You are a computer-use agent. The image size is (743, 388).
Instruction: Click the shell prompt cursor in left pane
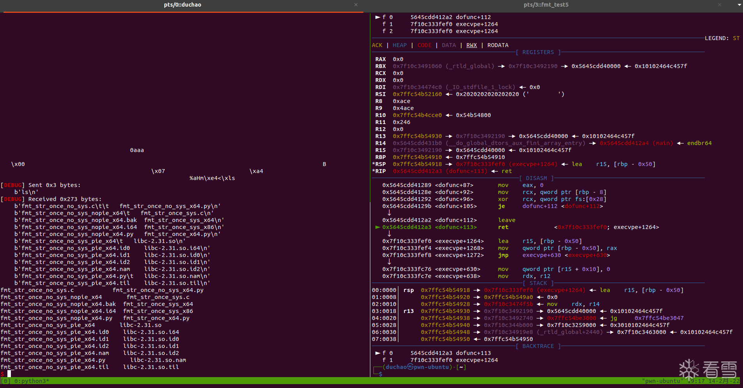coord(9,374)
